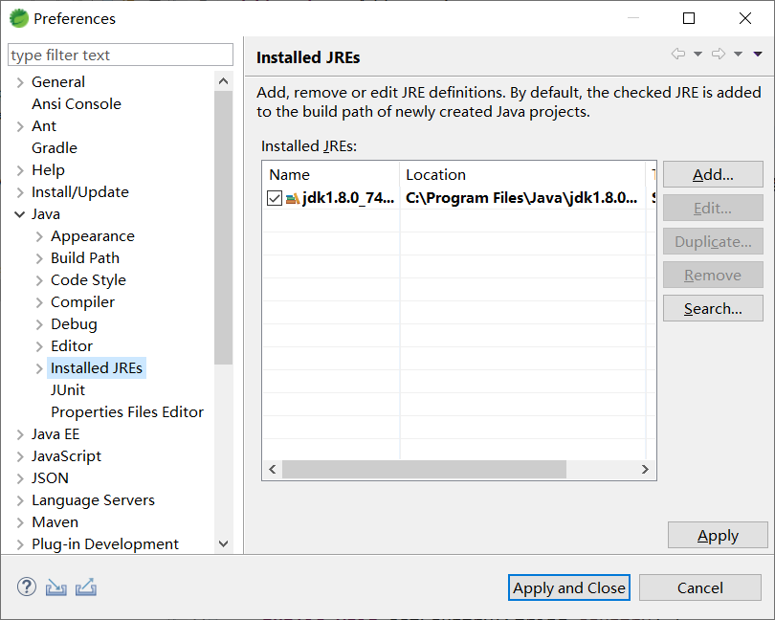Import preferences using the import icon
This screenshot has height=620, width=775.
[55, 587]
